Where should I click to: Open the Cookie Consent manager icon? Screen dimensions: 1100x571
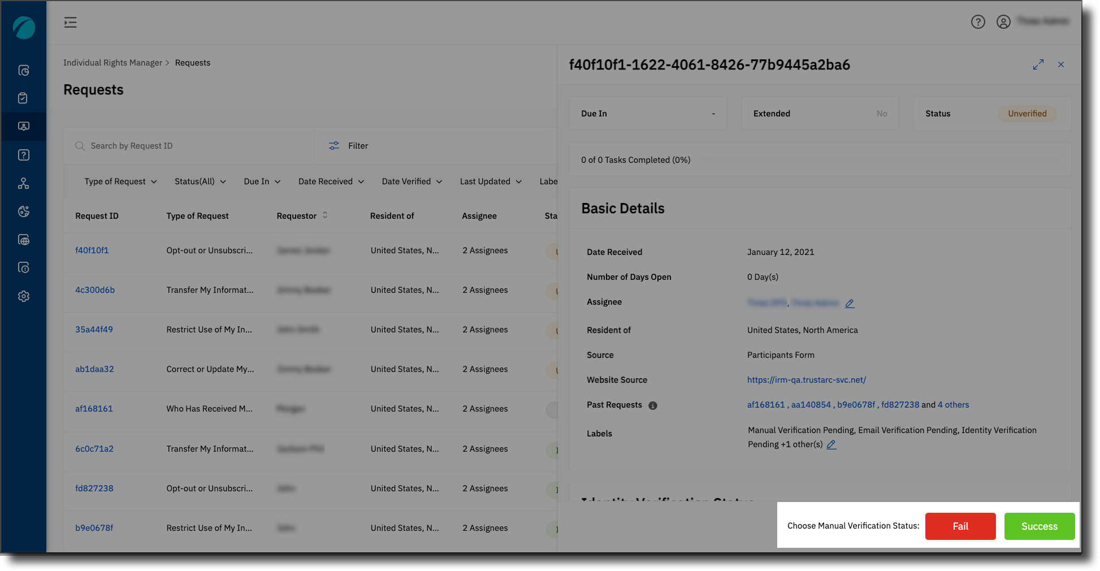click(23, 211)
